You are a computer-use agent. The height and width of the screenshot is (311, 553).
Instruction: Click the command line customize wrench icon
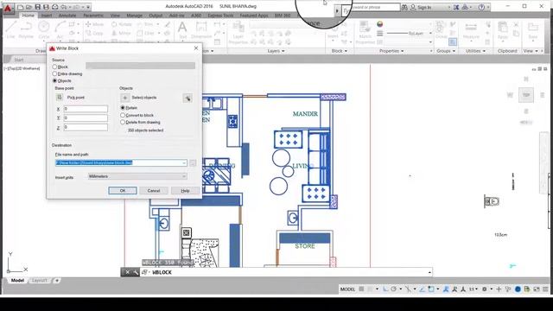tap(136, 272)
